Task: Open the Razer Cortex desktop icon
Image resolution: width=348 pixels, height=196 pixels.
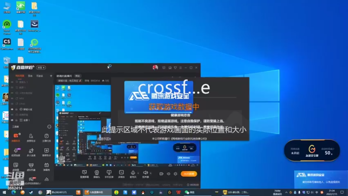Action: (x=7, y=27)
